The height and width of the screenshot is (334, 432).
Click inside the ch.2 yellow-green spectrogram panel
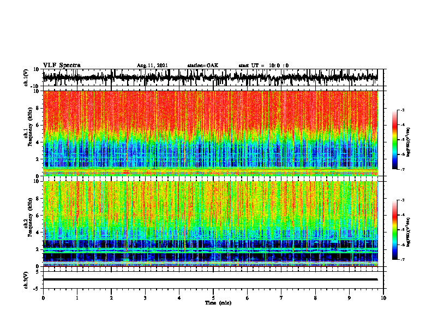210,224
